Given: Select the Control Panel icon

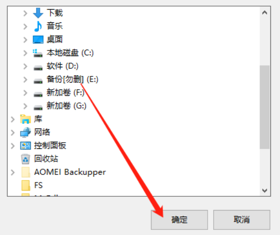Looking at the screenshot, I should tap(26, 146).
